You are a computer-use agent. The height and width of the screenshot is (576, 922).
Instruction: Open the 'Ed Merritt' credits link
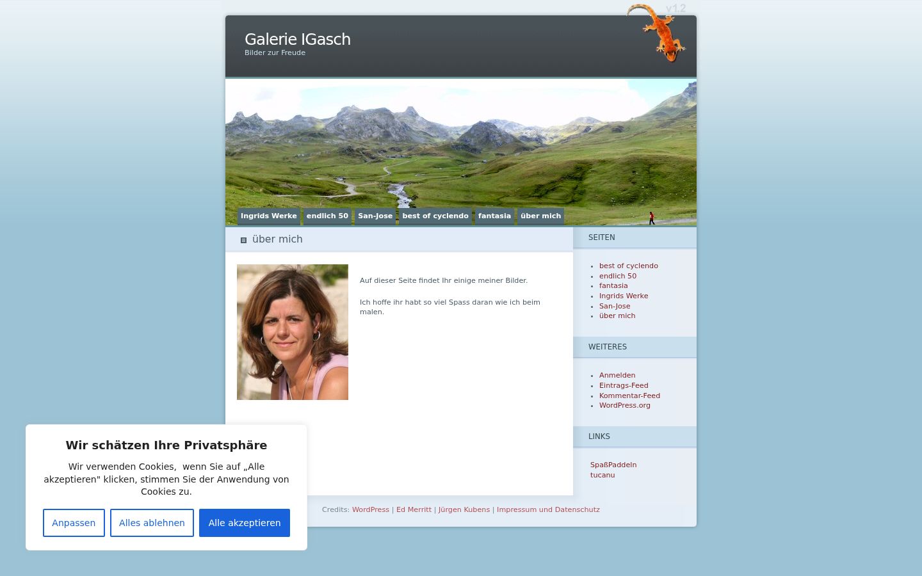[414, 510]
